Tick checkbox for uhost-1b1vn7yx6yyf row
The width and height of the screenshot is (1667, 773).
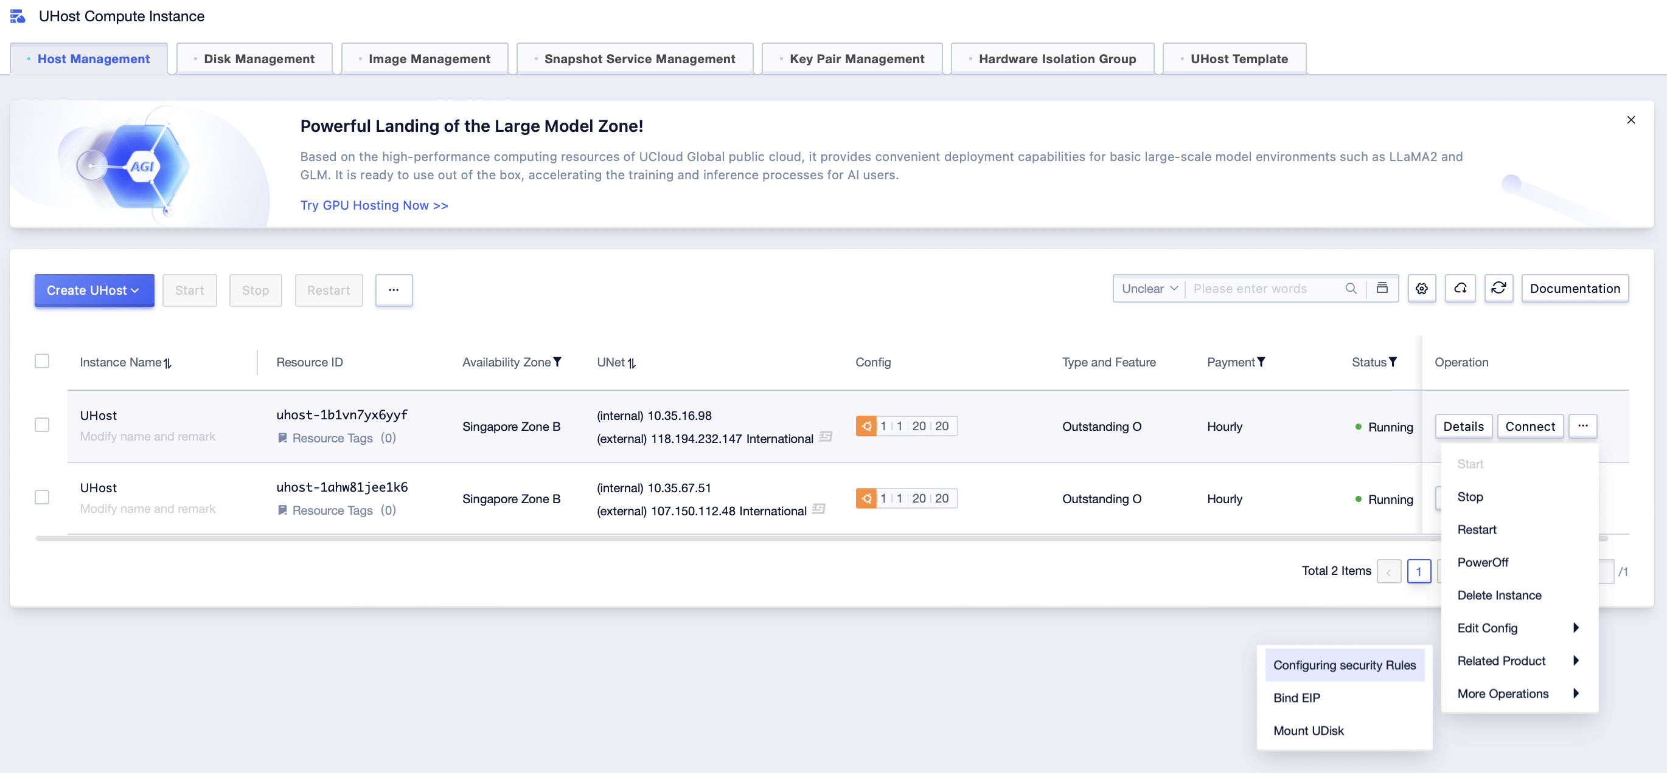(x=42, y=425)
